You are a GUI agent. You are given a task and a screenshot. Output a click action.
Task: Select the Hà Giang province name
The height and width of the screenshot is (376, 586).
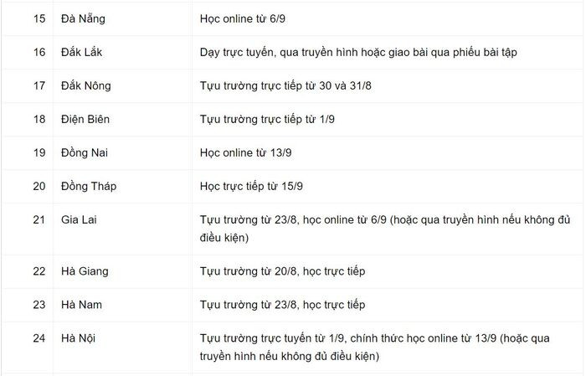[85, 271]
